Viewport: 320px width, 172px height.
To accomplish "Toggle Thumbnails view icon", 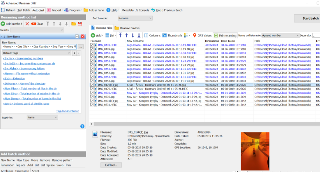I will pos(165,35).
